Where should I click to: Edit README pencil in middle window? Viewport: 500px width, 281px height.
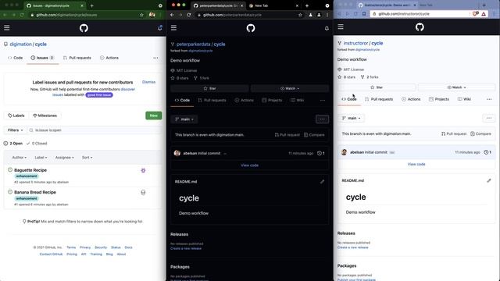(x=322, y=182)
